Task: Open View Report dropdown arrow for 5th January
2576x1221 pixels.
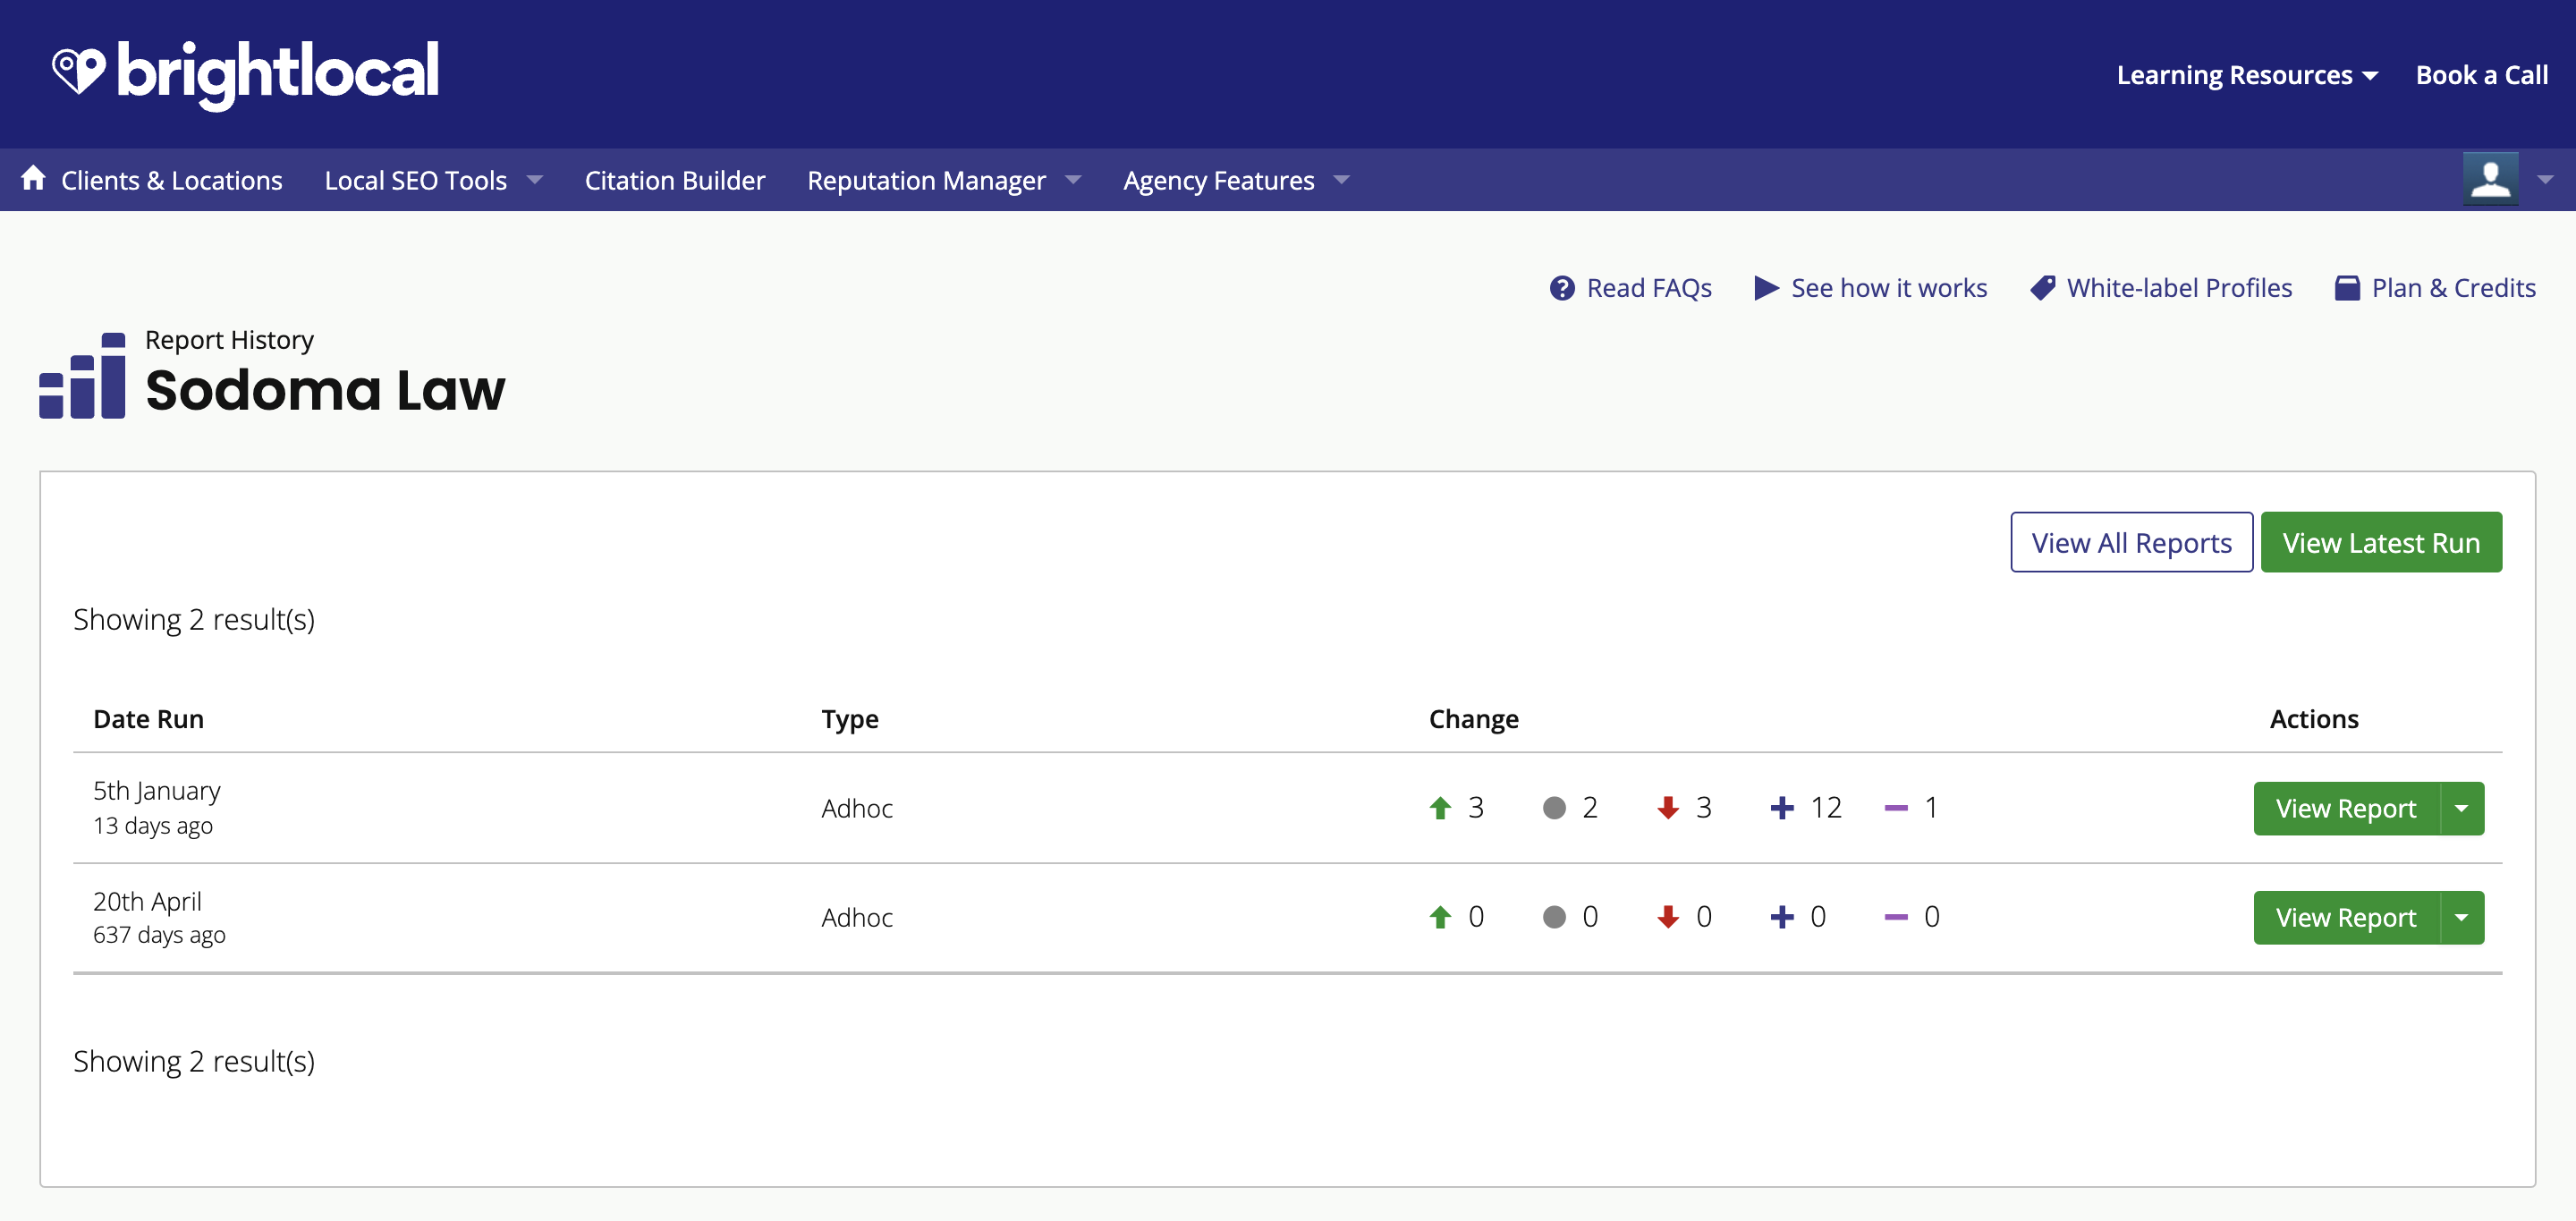Action: tap(2462, 808)
